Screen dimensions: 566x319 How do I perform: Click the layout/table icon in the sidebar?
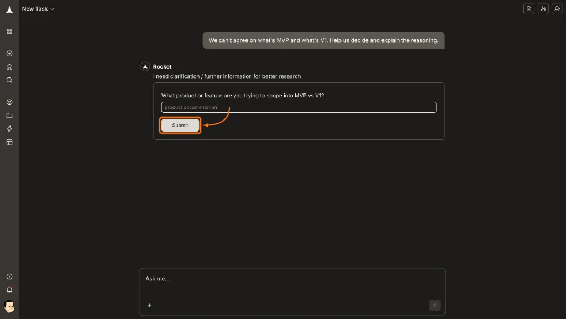[x=9, y=142]
